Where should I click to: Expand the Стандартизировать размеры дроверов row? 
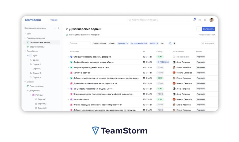click(68, 57)
